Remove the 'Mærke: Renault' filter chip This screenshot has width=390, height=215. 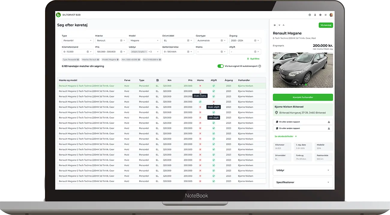click(98, 60)
